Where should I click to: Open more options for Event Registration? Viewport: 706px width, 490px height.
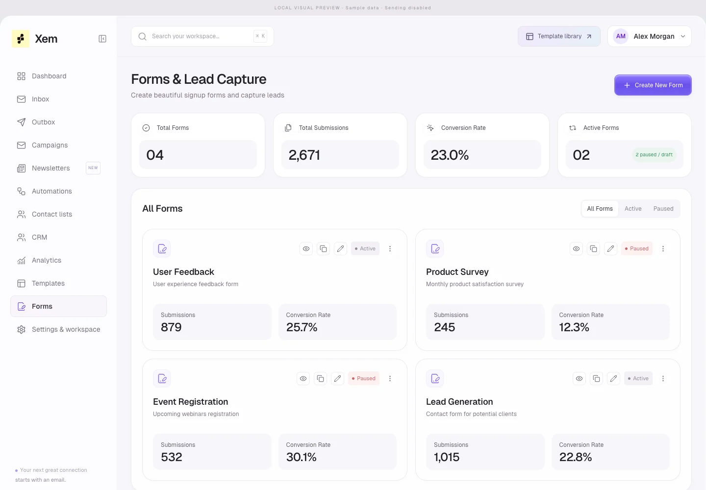tap(390, 379)
